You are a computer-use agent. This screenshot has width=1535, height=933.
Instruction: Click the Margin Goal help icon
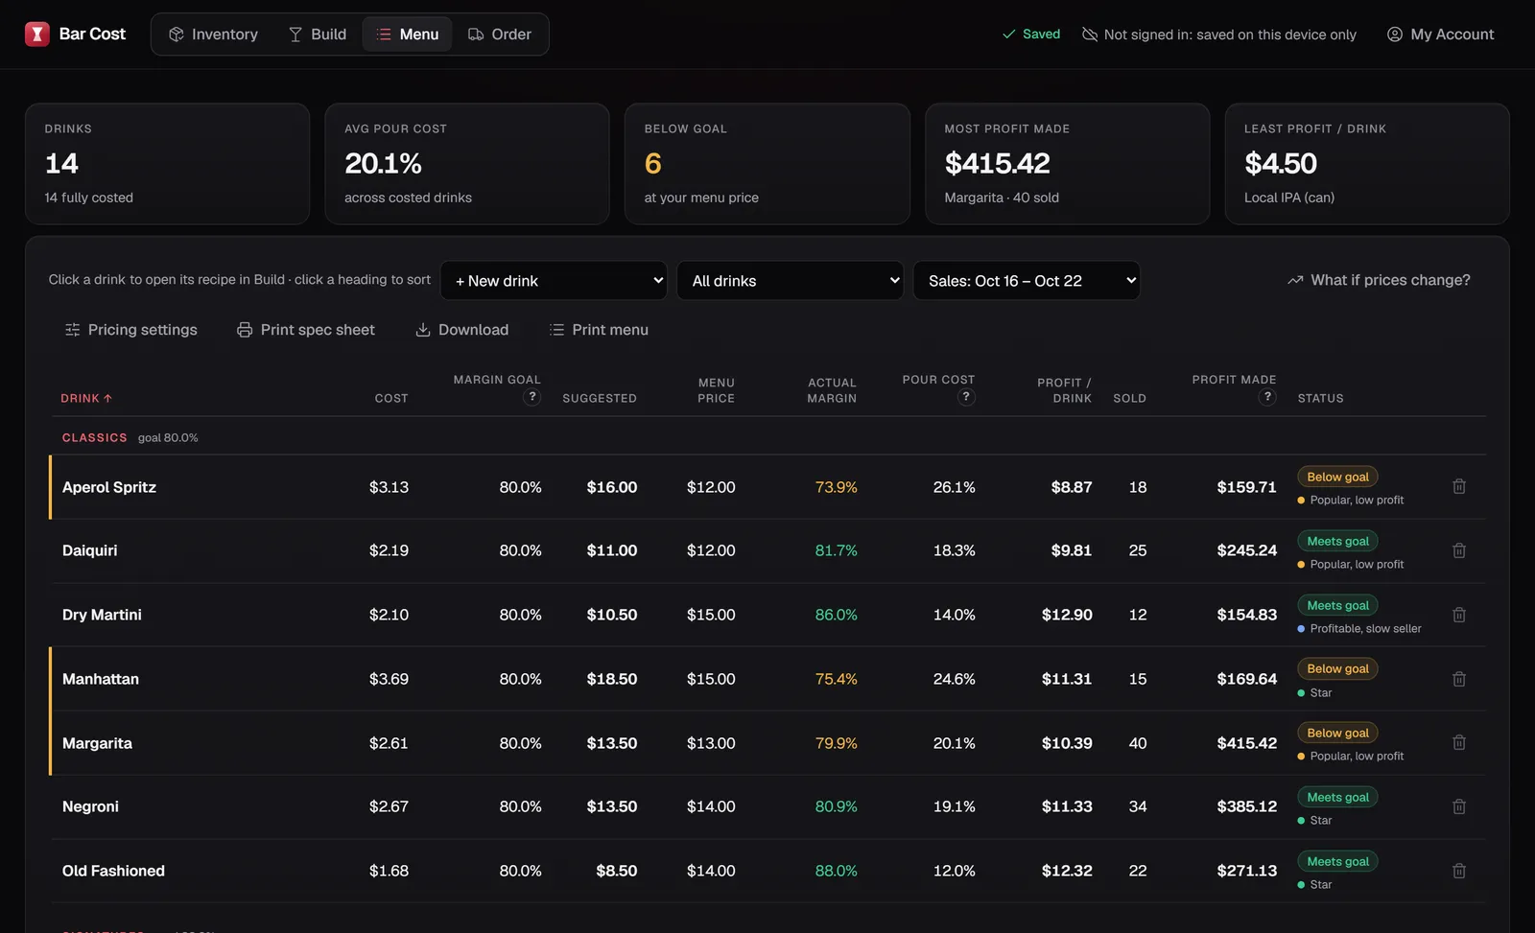(x=532, y=397)
